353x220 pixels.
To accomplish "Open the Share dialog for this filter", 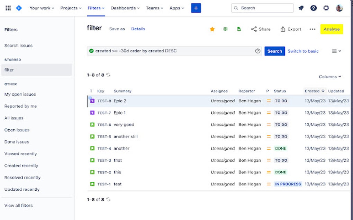I will point(261,29).
